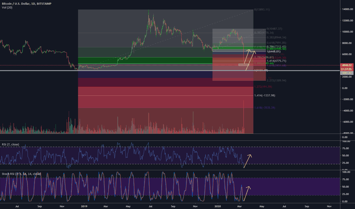This screenshot has width=355, height=209.
Task: Click the '0.786(7312.43)' Fibonacci label
Action: pos(276,46)
